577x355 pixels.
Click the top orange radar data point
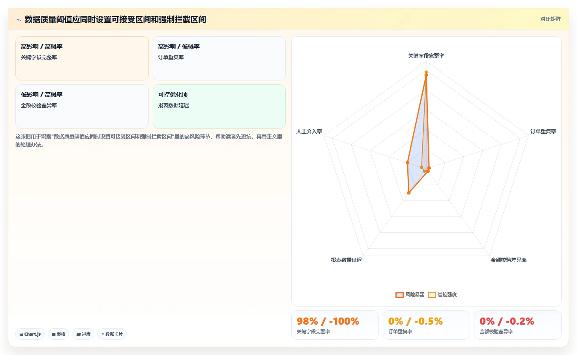pos(426,75)
